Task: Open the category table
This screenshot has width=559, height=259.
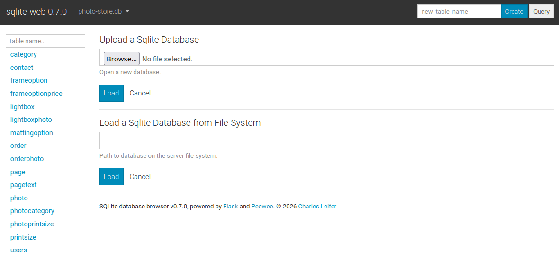Action: 24,54
